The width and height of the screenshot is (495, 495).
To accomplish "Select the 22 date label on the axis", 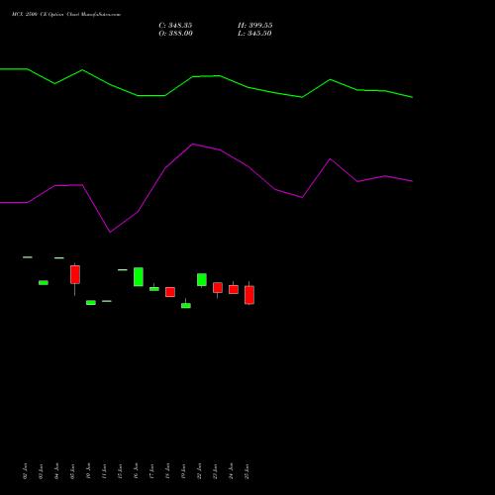I will point(199,471).
